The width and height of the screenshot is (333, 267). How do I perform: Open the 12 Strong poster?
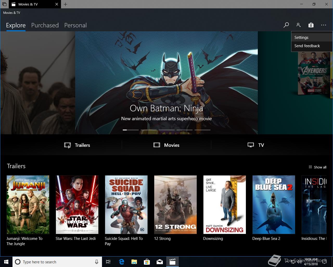(x=175, y=205)
